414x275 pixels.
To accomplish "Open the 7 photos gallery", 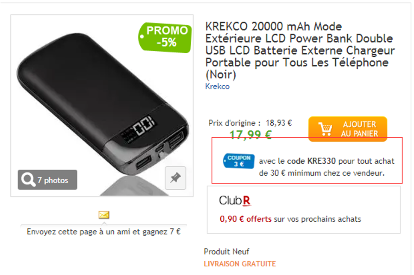I will click(47, 180).
